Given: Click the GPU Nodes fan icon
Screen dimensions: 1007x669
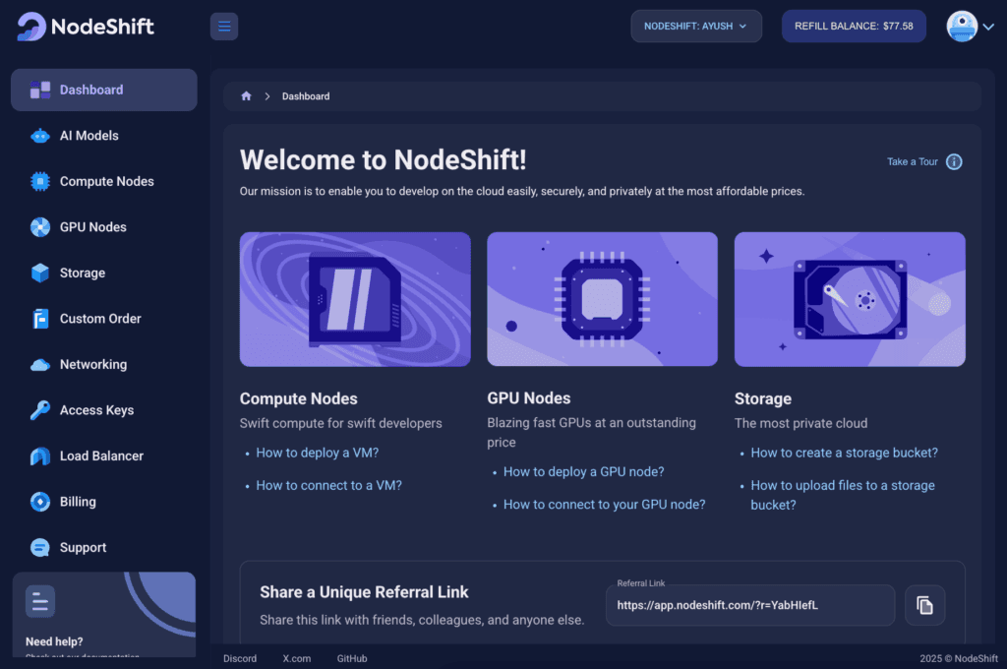Looking at the screenshot, I should [x=39, y=227].
